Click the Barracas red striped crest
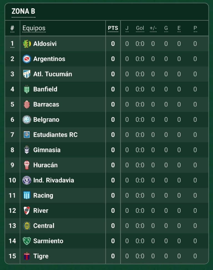This screenshot has width=213, height=270. [x=27, y=104]
